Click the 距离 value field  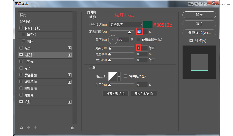(x=142, y=48)
